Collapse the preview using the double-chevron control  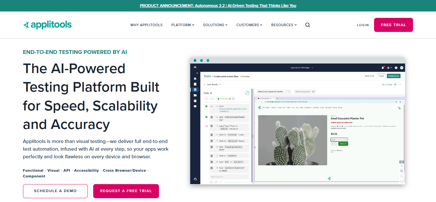point(402,162)
